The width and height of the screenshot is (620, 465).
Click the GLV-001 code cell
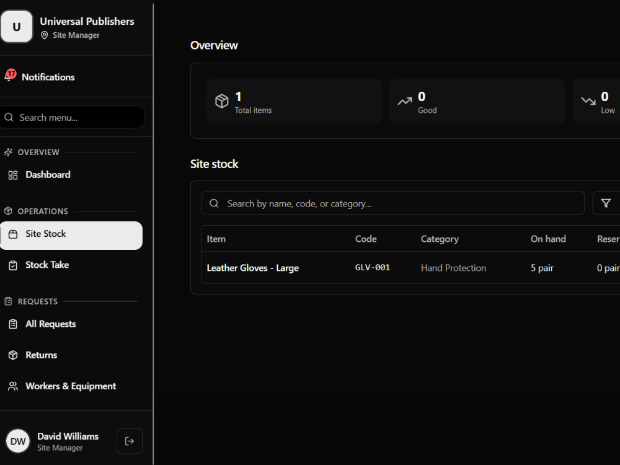click(373, 268)
